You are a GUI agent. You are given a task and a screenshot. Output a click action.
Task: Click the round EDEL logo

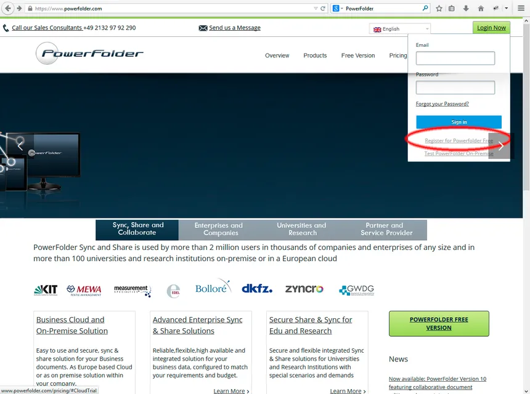point(173,291)
